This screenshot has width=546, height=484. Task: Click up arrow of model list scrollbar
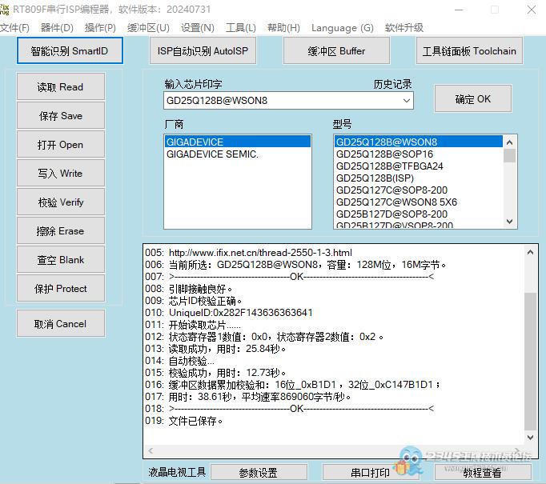tap(510, 142)
